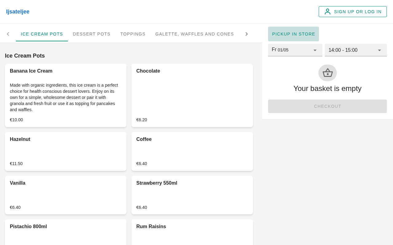Open the Dessert Pots tab
This screenshot has height=245, width=393.
coord(91,34)
